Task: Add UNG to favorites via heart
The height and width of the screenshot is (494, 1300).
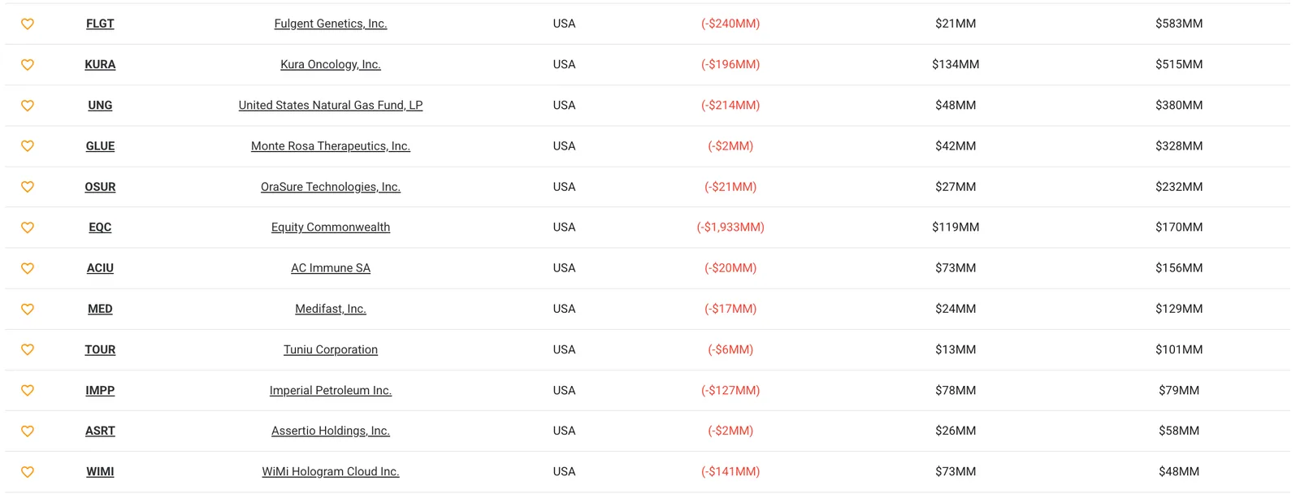Action: point(27,105)
